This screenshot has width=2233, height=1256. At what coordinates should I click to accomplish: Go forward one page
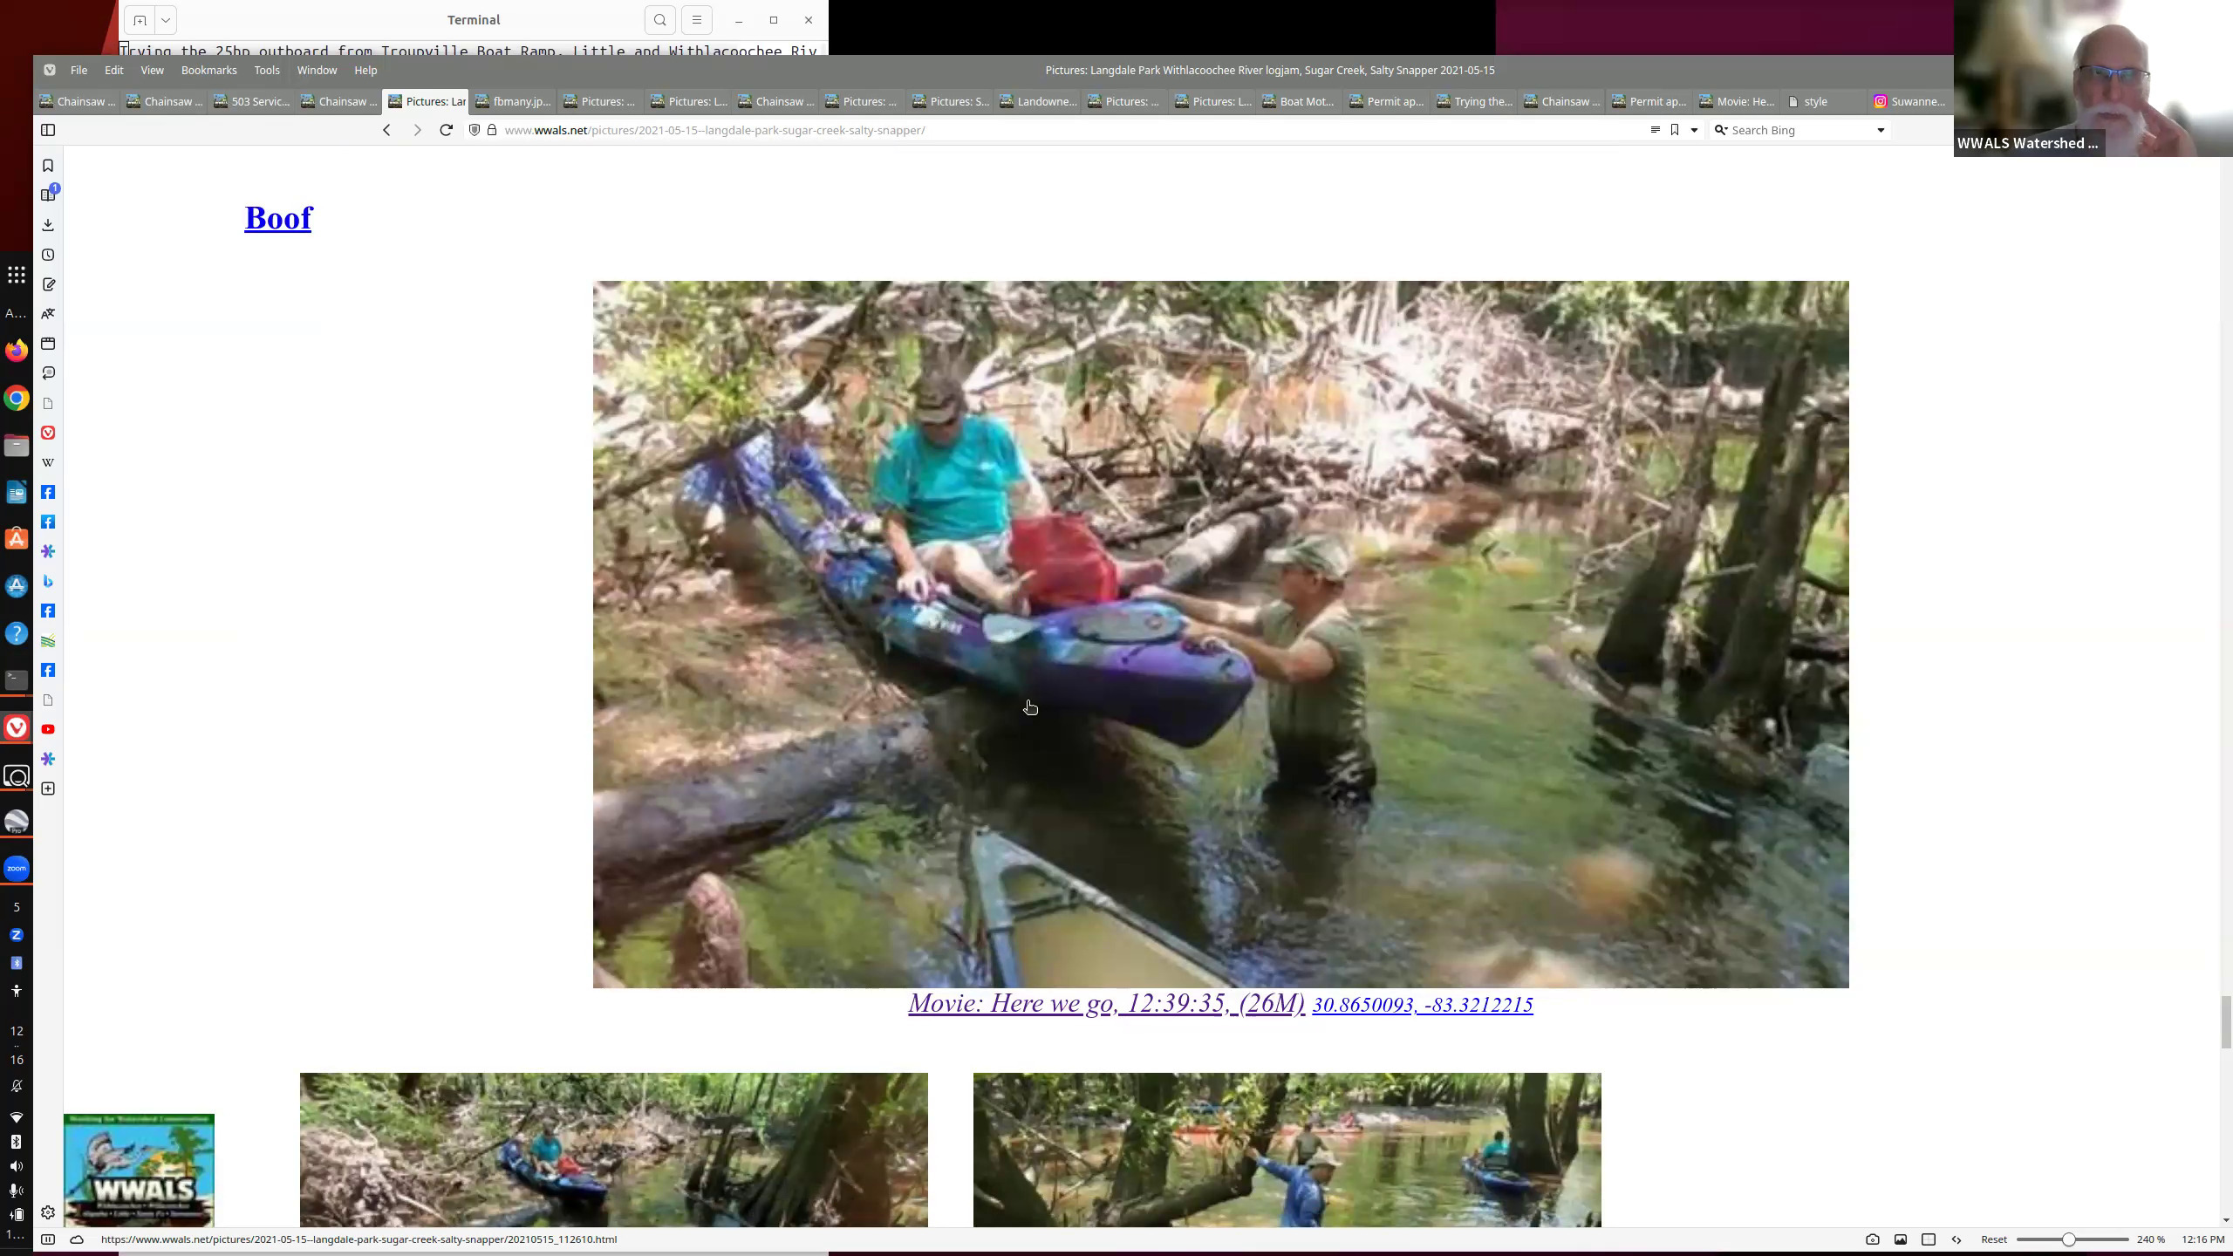[417, 130]
